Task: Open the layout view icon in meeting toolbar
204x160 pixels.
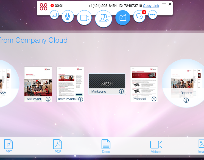Action: pyautogui.click(x=54, y=15)
